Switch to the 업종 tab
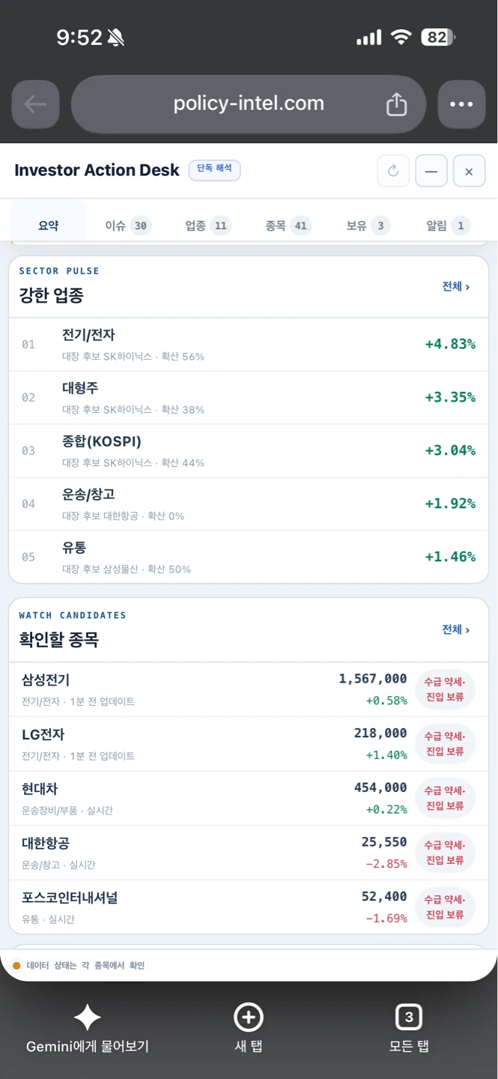Image resolution: width=498 pixels, height=1079 pixels. [x=208, y=226]
